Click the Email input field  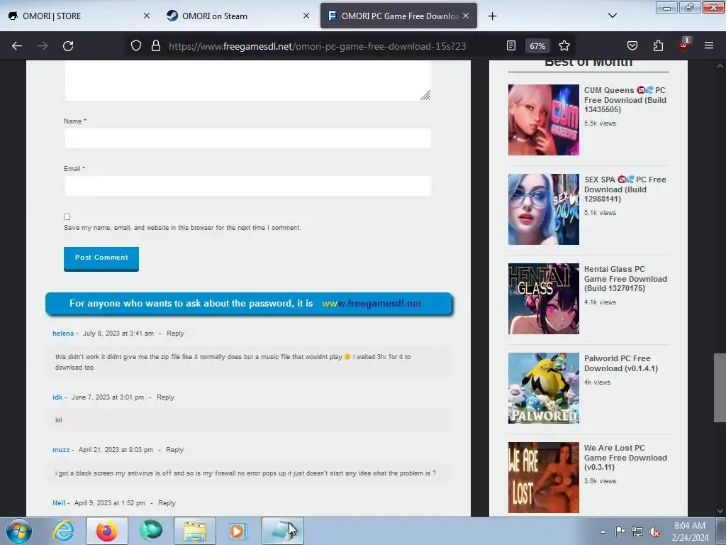[247, 186]
